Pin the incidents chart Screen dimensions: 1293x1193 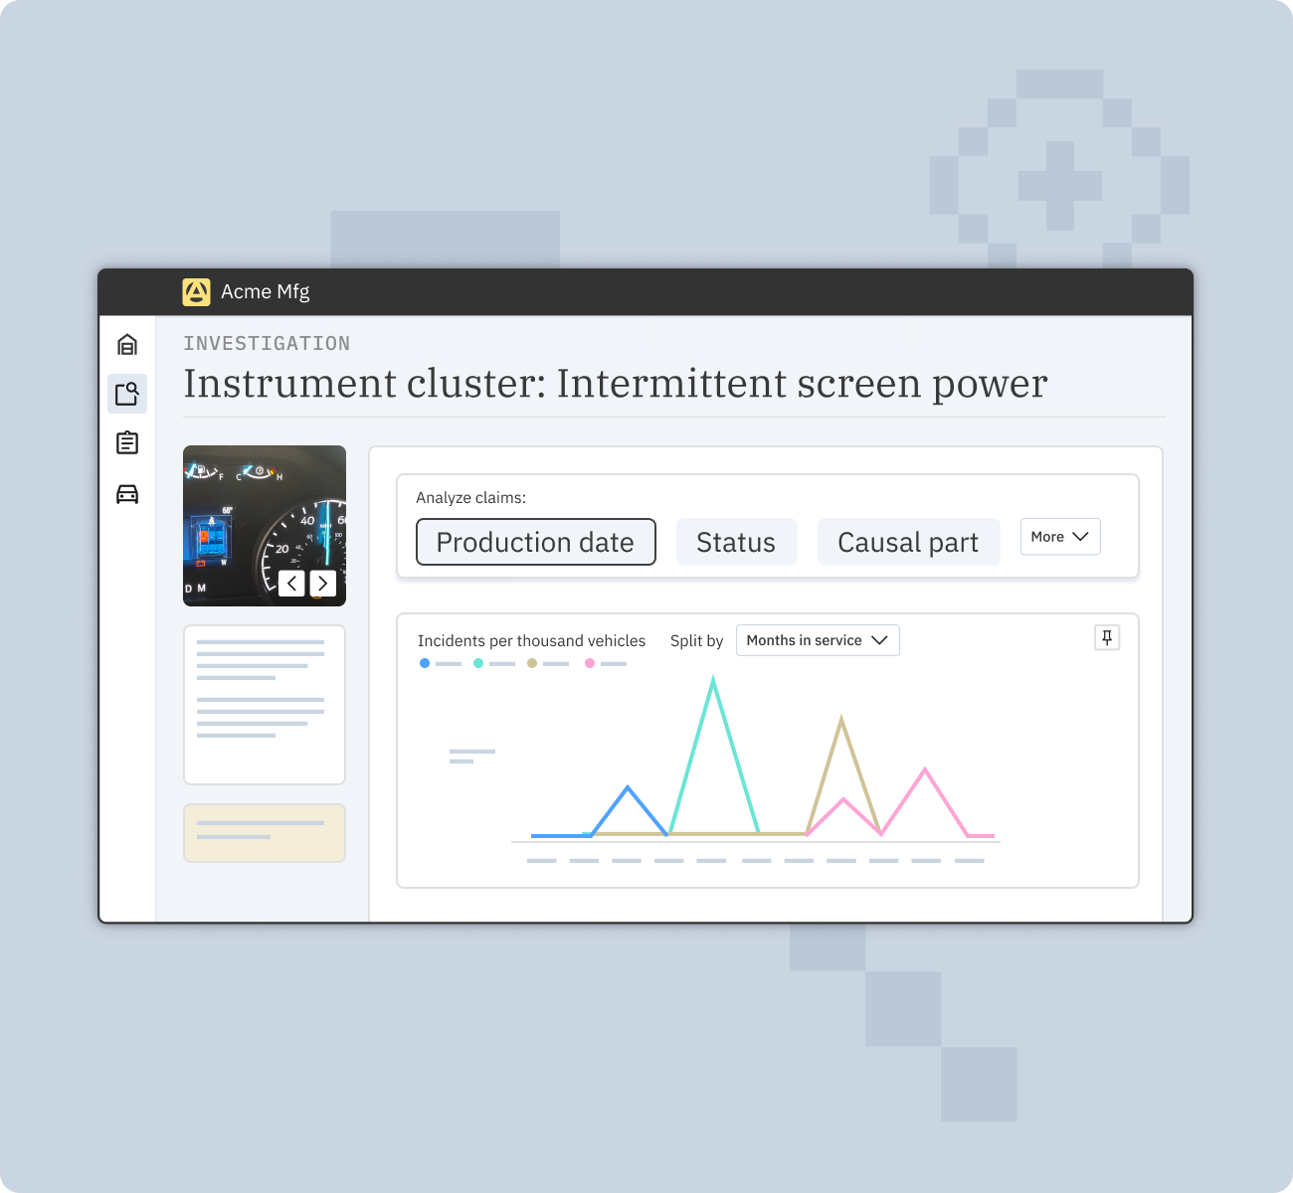(x=1107, y=637)
